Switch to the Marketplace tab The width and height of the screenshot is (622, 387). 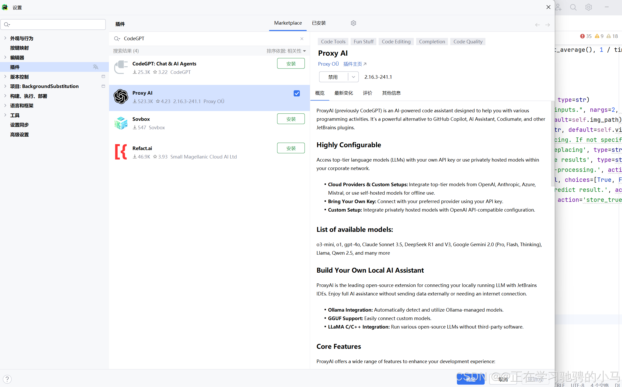[288, 23]
